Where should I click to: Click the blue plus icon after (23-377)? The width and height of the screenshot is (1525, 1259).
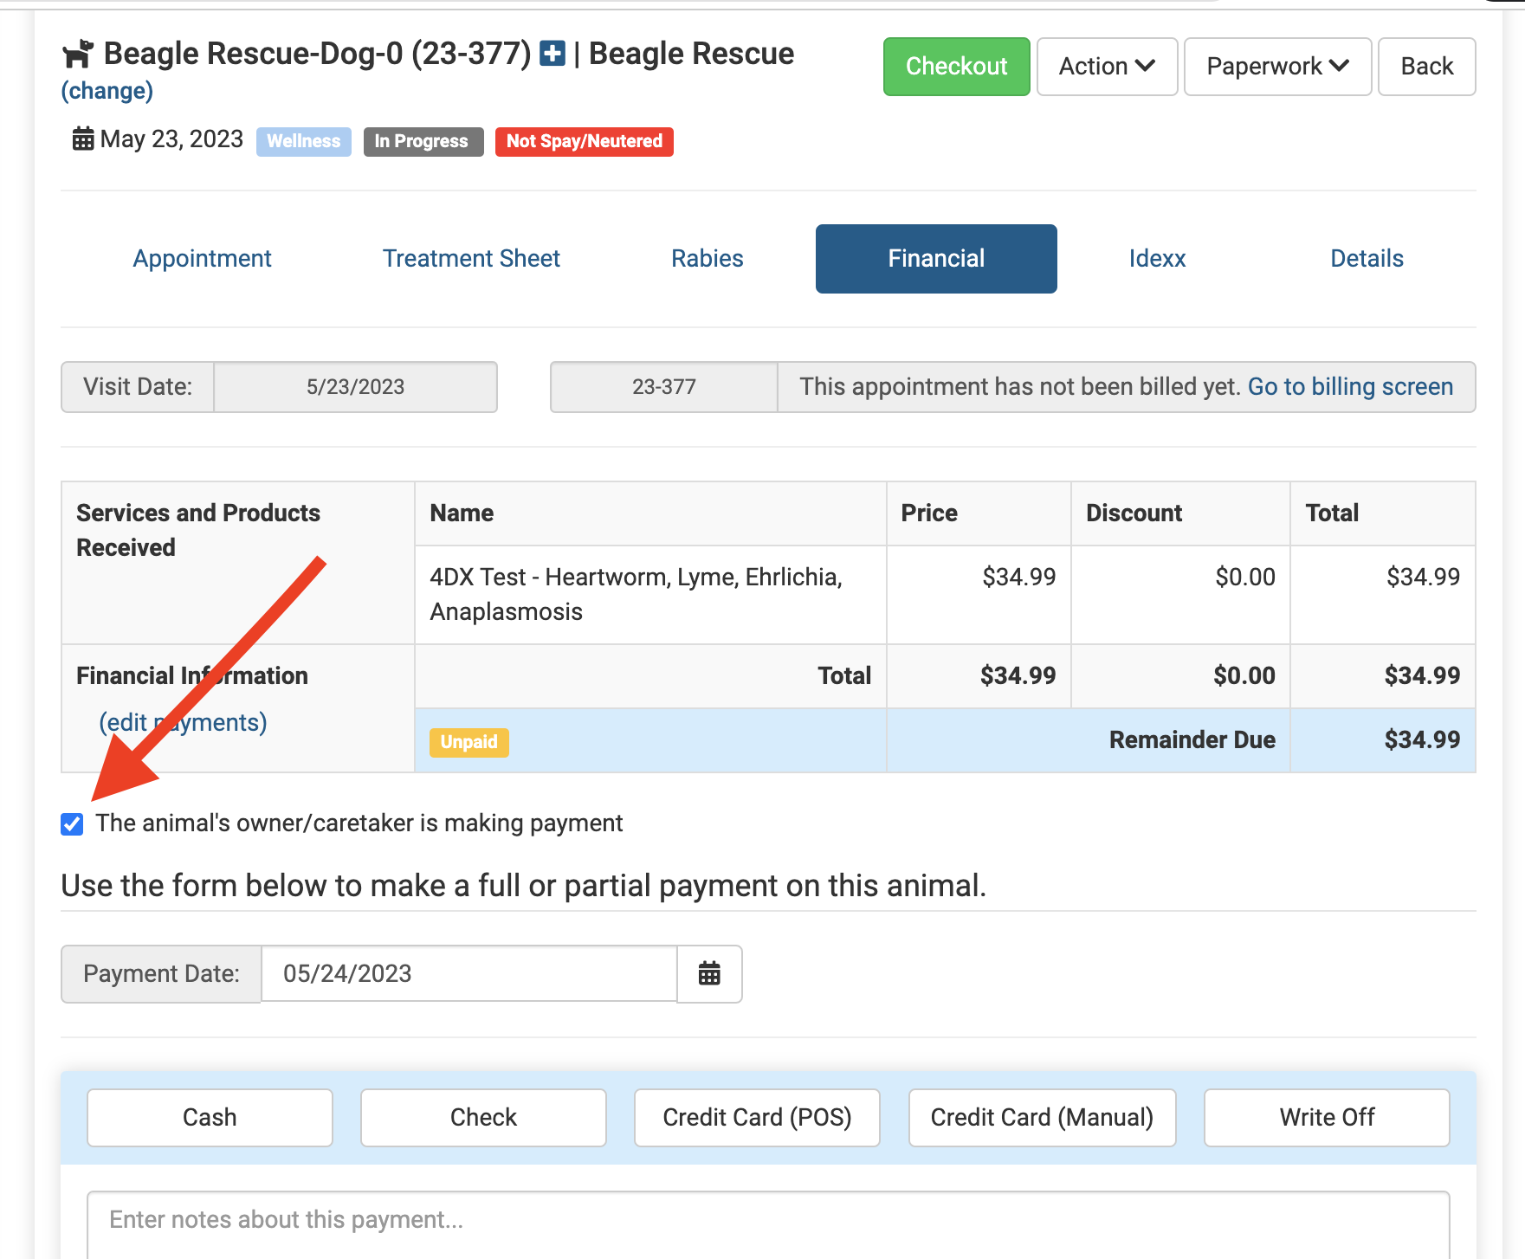(x=552, y=54)
